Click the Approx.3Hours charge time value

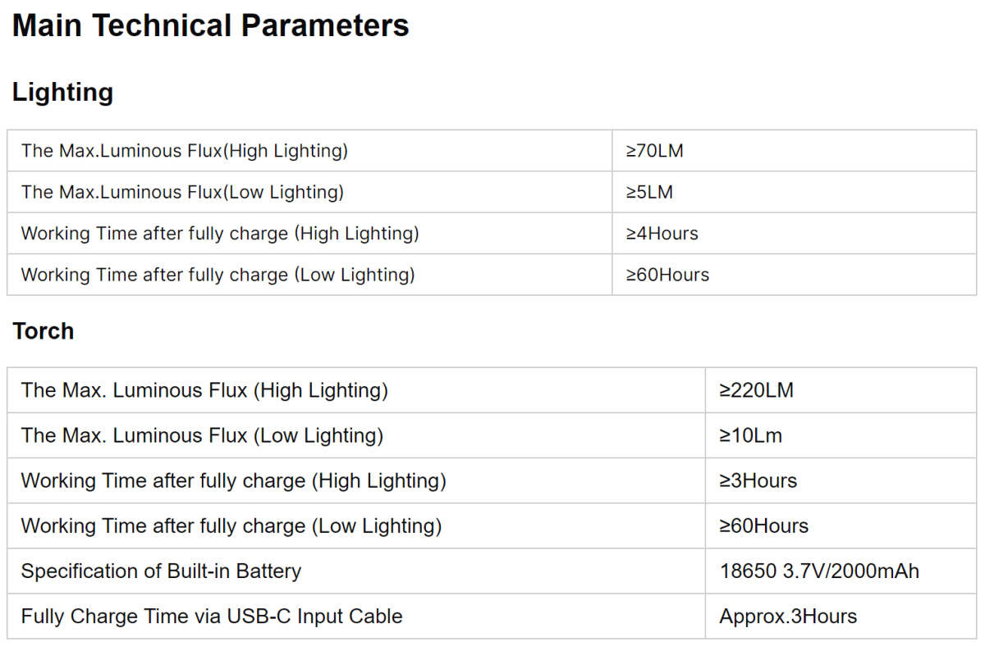point(788,616)
